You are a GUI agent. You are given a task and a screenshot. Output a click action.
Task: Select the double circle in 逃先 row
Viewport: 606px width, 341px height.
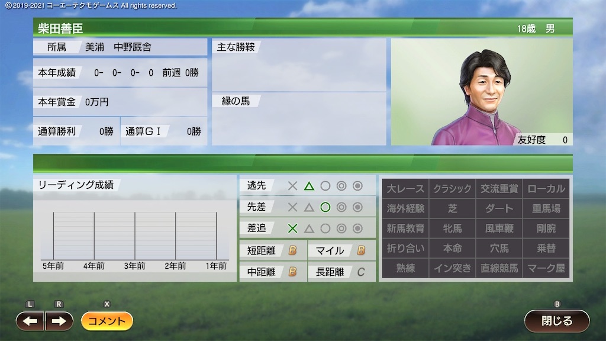(341, 186)
